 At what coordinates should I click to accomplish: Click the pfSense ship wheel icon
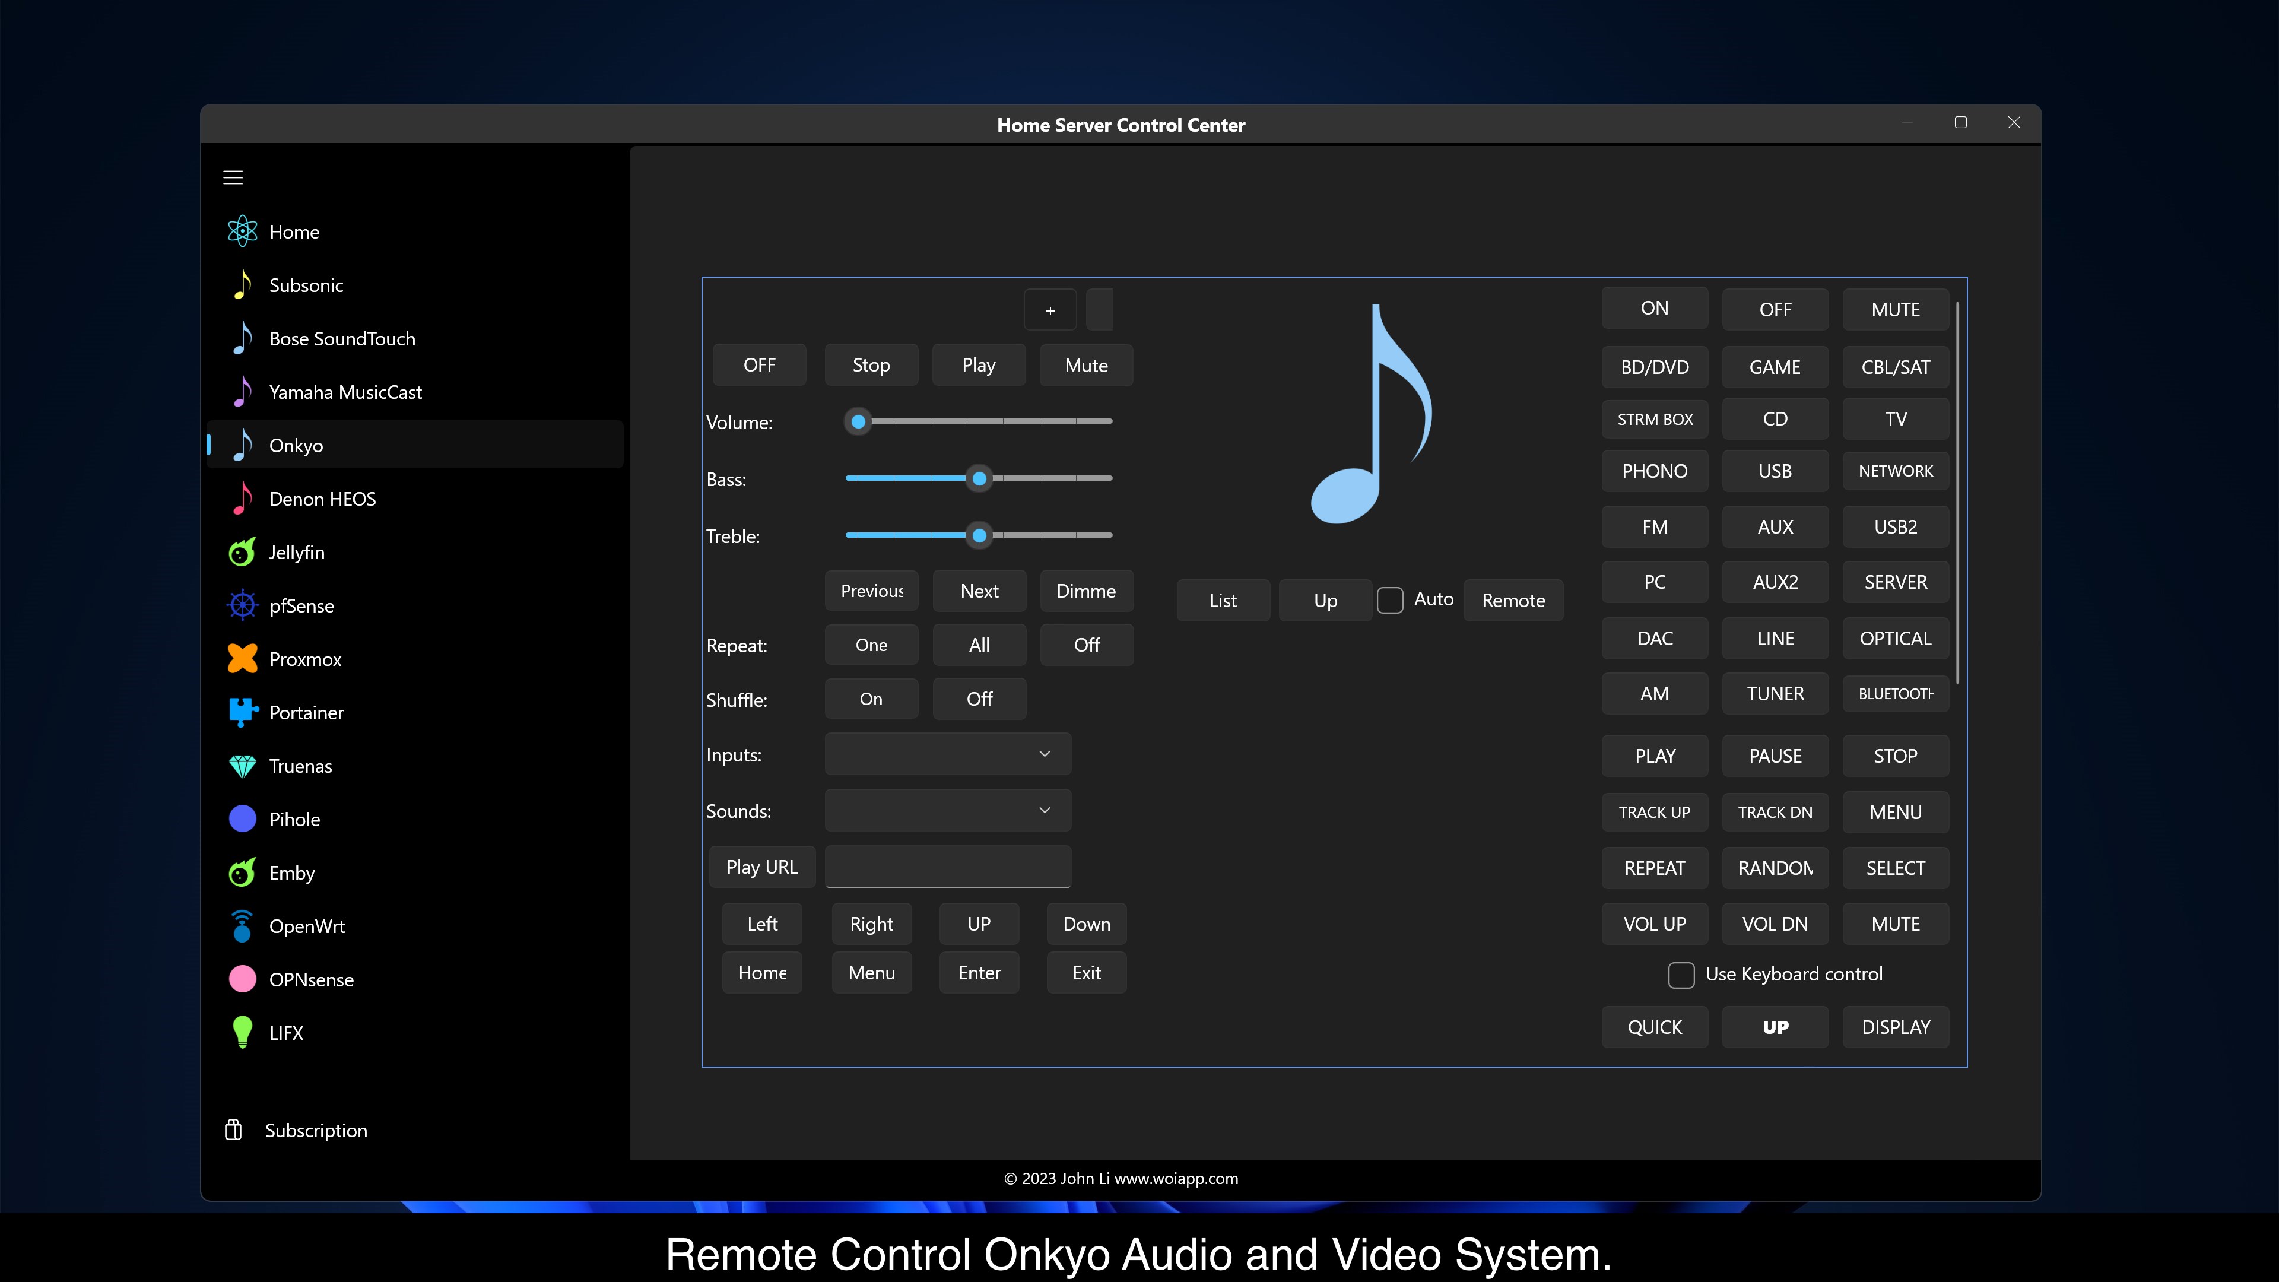(242, 606)
